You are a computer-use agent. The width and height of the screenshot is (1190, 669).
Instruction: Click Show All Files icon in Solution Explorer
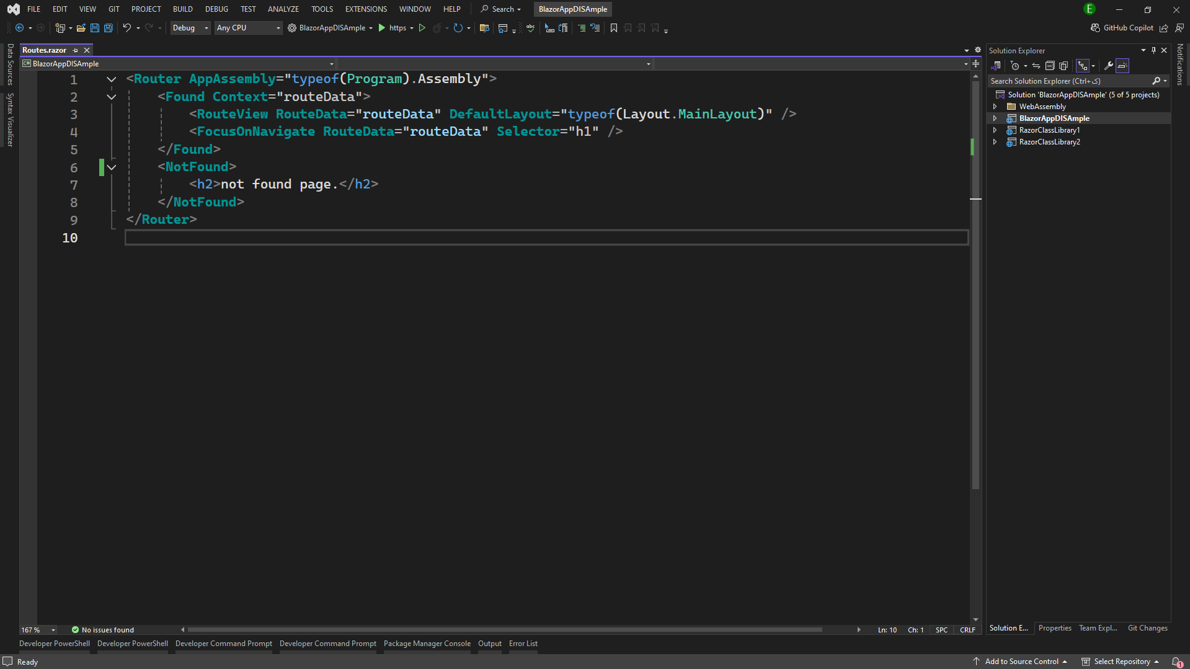coord(1063,66)
